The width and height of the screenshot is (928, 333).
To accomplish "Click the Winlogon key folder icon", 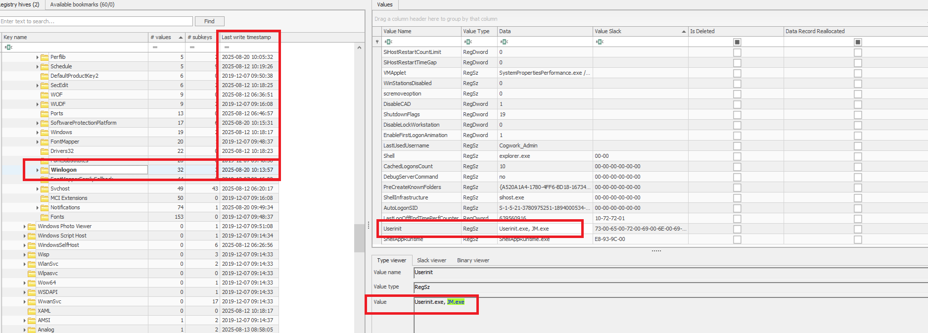I will click(x=45, y=170).
